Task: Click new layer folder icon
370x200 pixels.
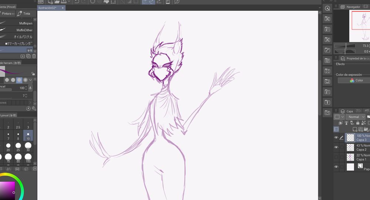Action: coord(366,129)
